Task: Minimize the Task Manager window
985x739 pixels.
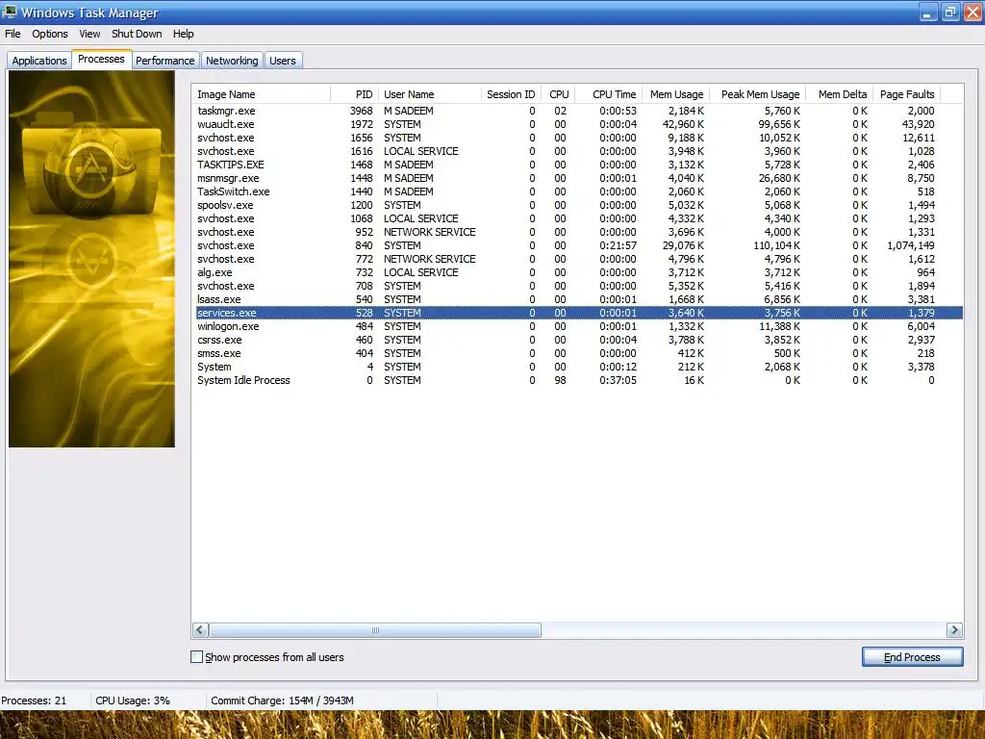Action: tap(928, 12)
